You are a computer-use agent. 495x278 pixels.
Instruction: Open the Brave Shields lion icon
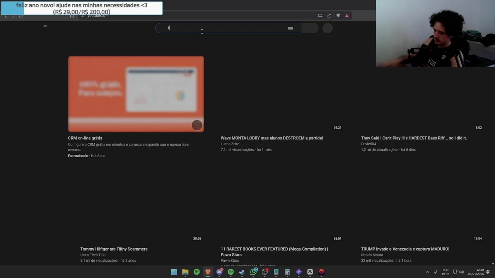click(338, 16)
